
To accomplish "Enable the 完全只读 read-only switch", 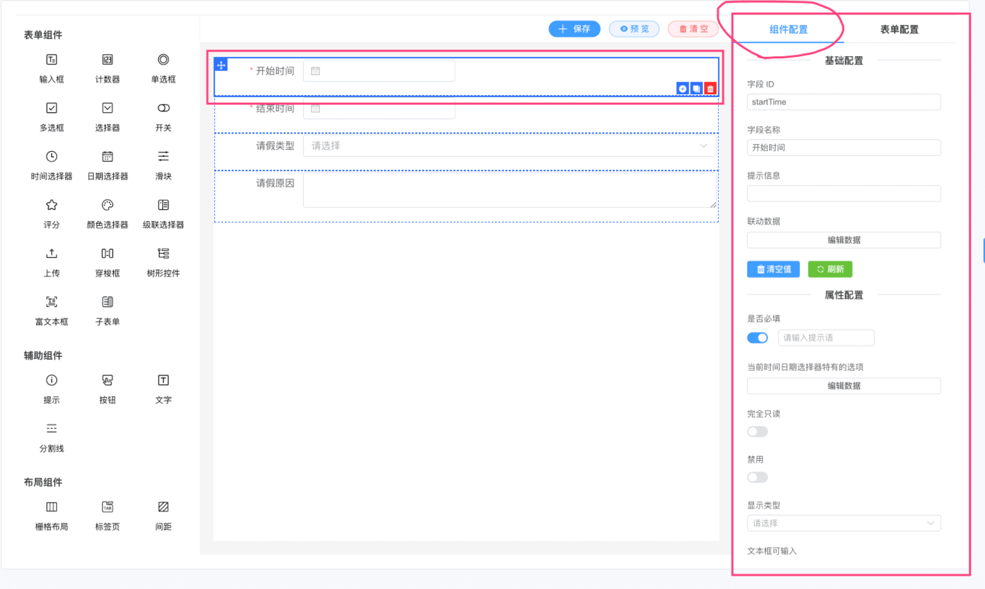I will (757, 432).
